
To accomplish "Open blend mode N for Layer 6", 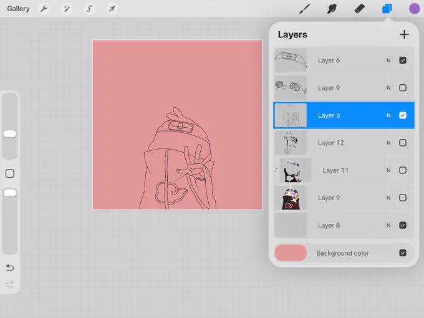I will click(x=388, y=60).
